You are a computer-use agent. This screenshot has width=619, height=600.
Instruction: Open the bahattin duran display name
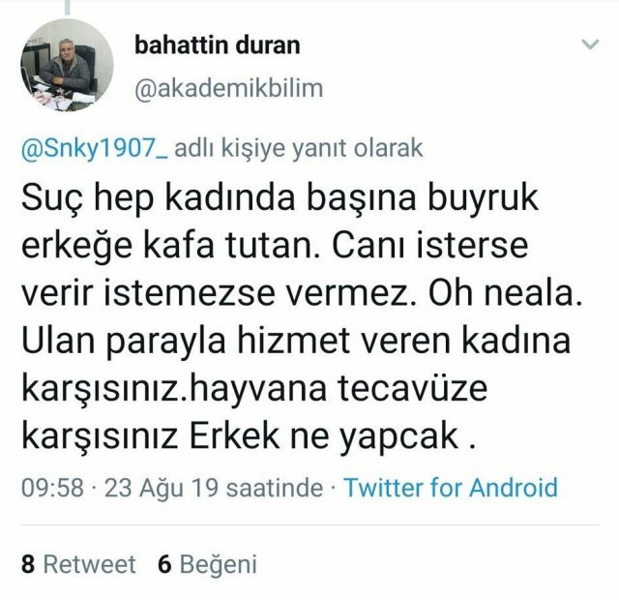[x=218, y=45]
